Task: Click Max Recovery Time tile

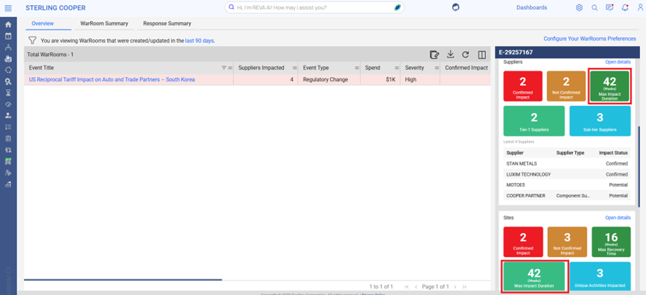Action: coord(611,242)
